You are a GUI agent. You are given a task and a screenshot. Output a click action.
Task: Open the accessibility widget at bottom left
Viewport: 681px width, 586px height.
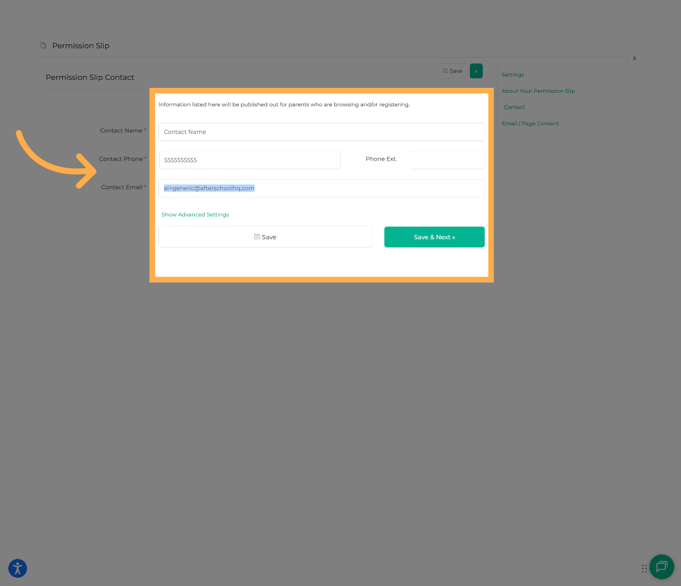click(x=17, y=568)
